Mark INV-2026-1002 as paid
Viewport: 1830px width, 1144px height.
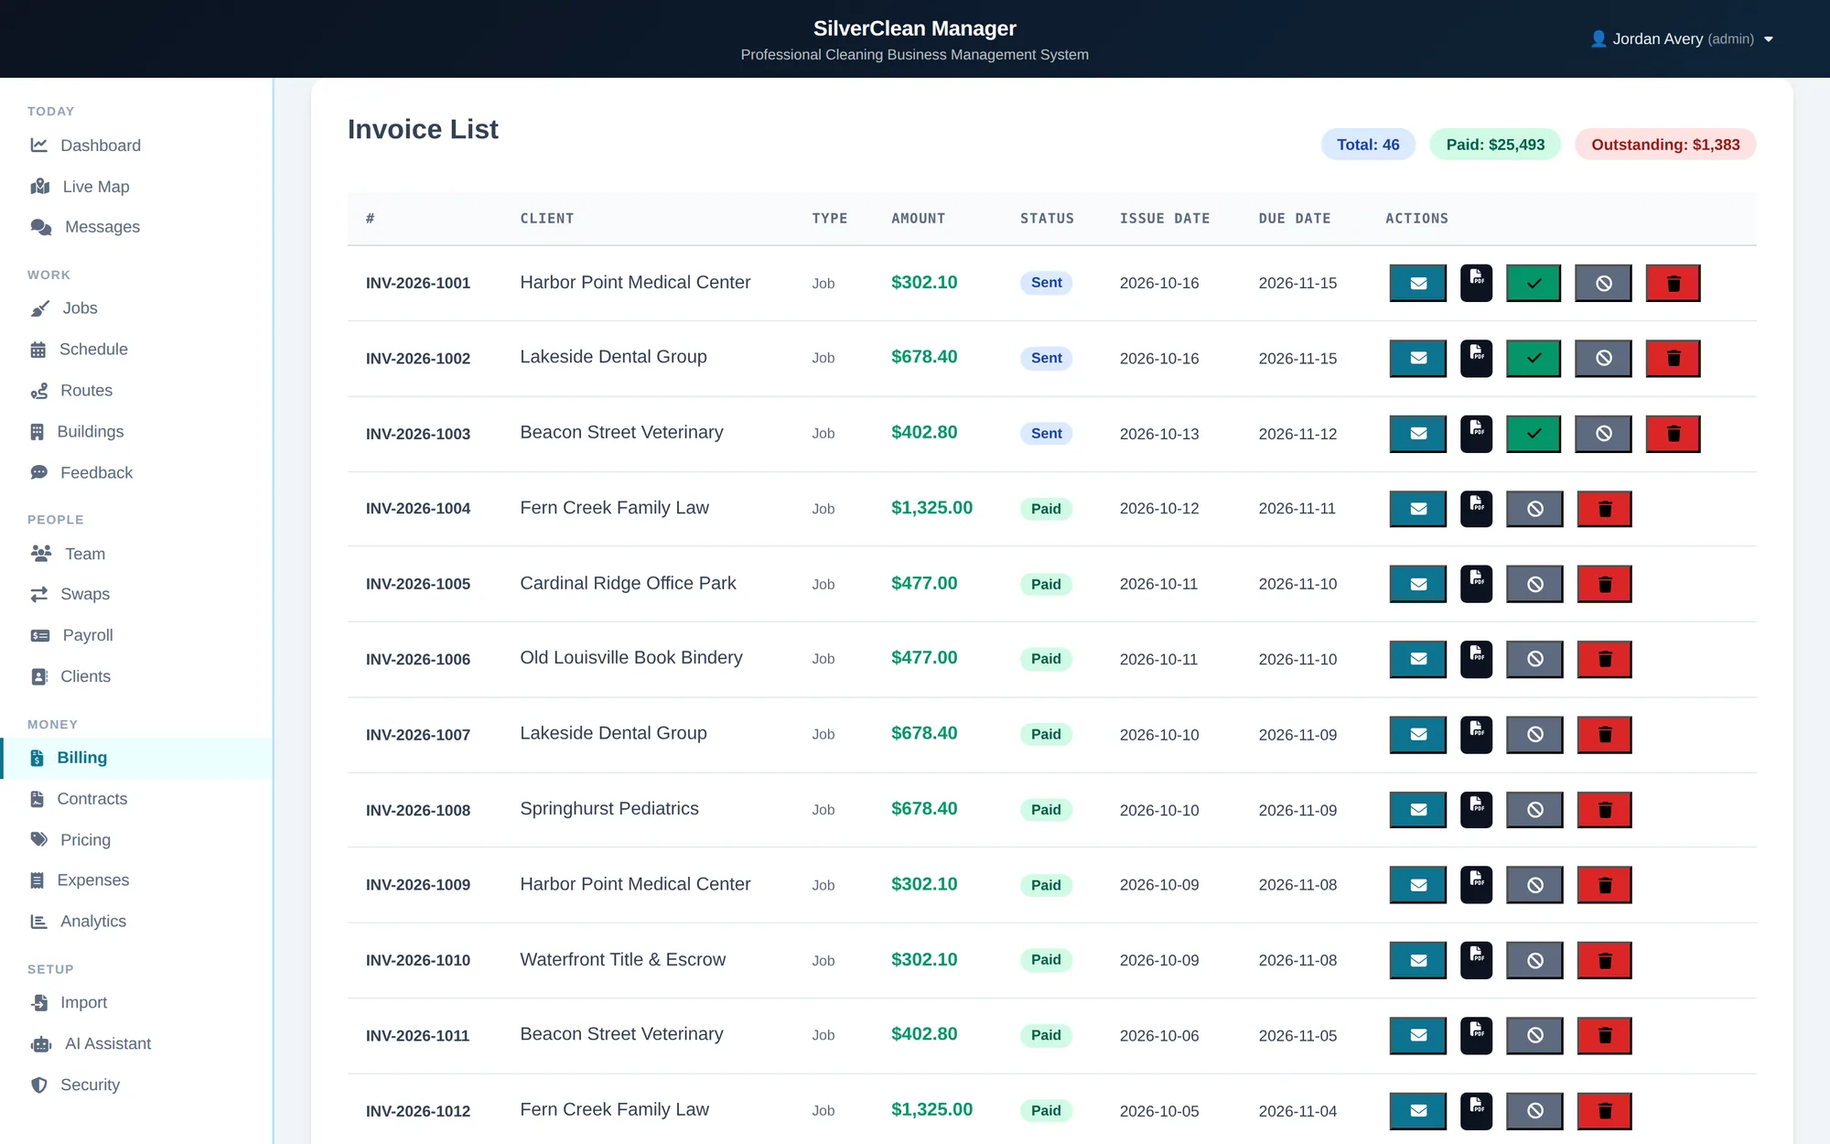point(1534,359)
